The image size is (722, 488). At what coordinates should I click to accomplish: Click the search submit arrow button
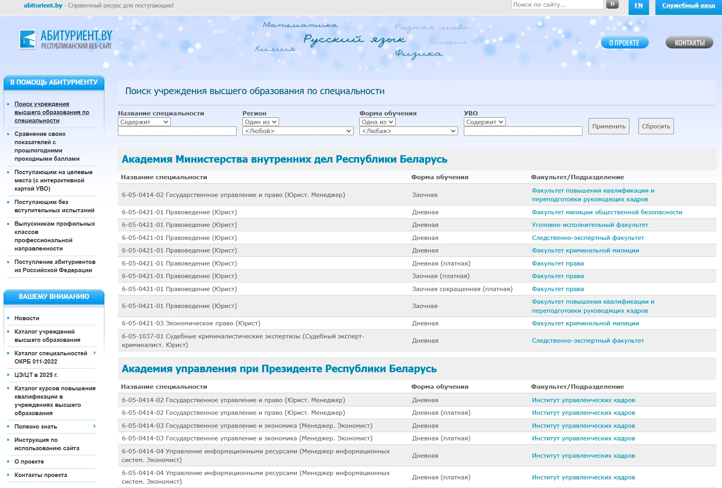point(612,4)
